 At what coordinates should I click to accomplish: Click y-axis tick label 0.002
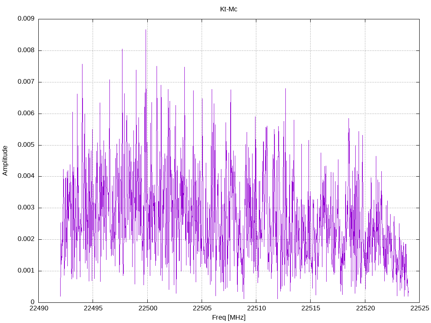tap(26, 239)
